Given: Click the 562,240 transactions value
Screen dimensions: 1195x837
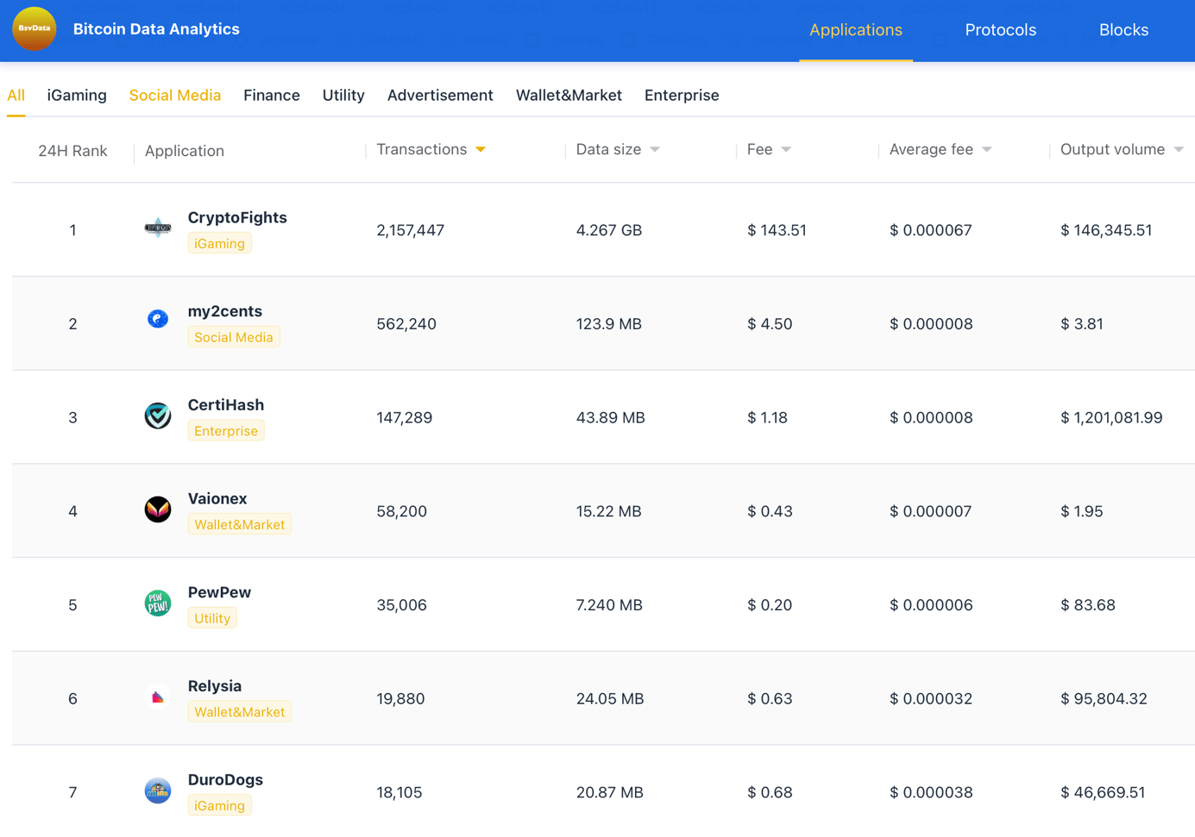Looking at the screenshot, I should [x=406, y=324].
